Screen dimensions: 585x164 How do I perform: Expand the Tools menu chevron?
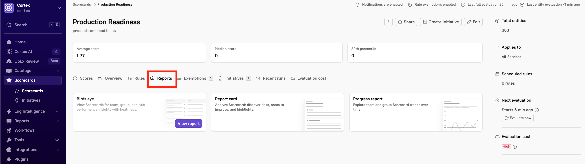57,140
